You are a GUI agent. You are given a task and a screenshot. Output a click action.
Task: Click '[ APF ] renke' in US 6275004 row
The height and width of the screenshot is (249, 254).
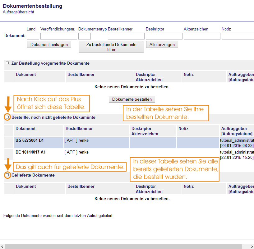76,140
